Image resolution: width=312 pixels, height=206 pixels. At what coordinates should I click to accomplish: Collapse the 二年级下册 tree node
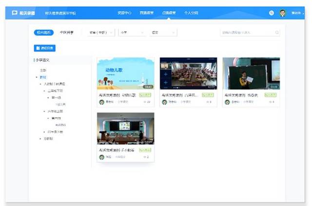tap(44, 91)
